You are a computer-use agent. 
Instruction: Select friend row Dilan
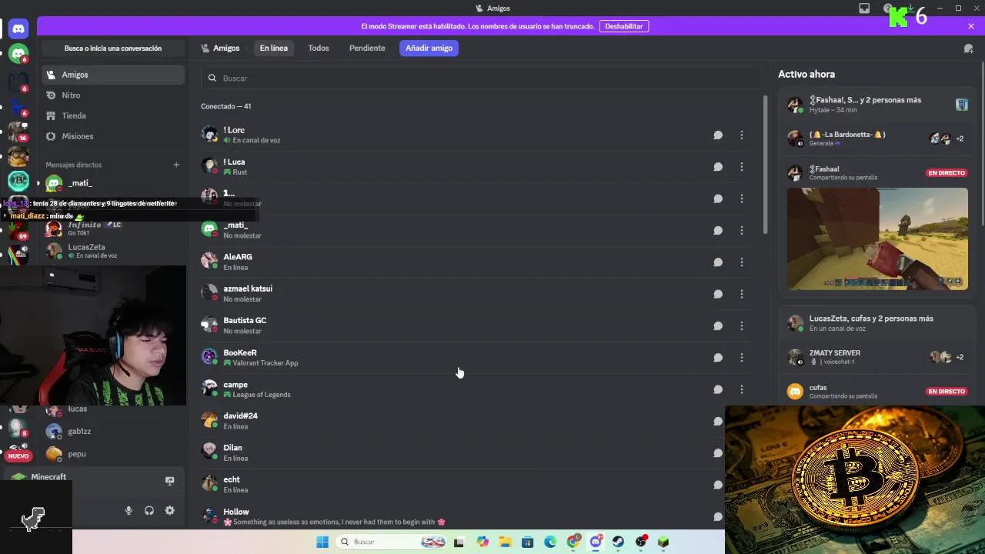click(x=476, y=453)
